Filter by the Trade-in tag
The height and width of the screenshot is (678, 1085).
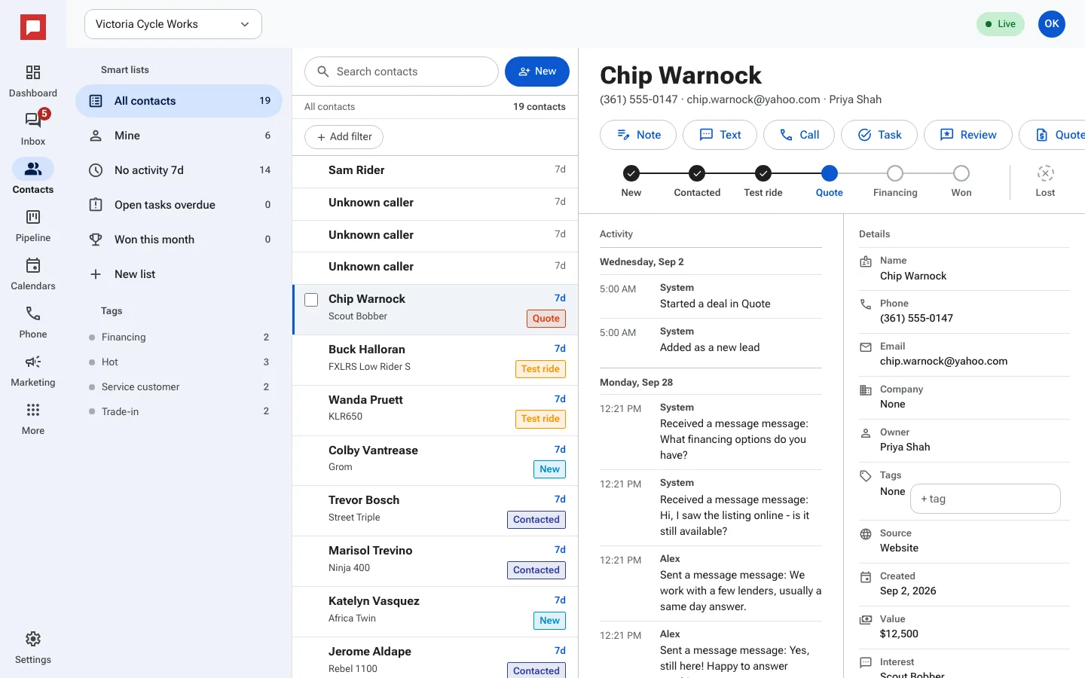(179, 411)
